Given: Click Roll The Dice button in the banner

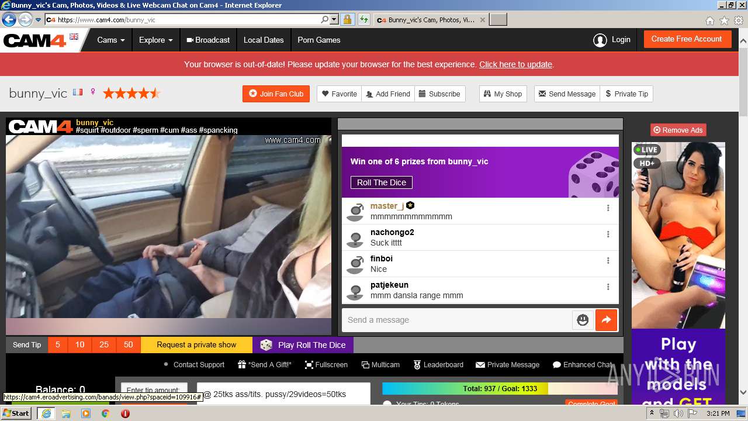Looking at the screenshot, I should pyautogui.click(x=382, y=182).
